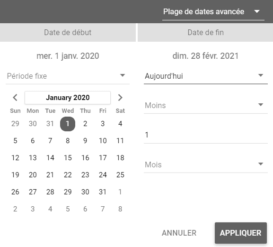Open the Mois unit dropdown
The width and height of the screenshot is (273, 247).
[206, 165]
